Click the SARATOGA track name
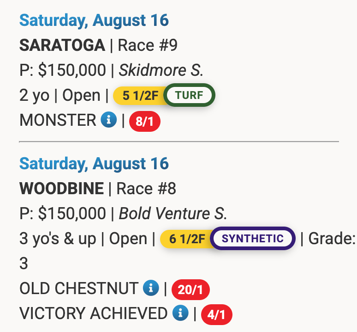The image size is (357, 332). pyautogui.click(x=62, y=45)
